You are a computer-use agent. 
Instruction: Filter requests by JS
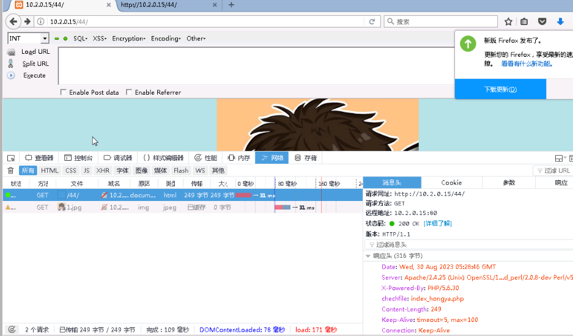86,170
